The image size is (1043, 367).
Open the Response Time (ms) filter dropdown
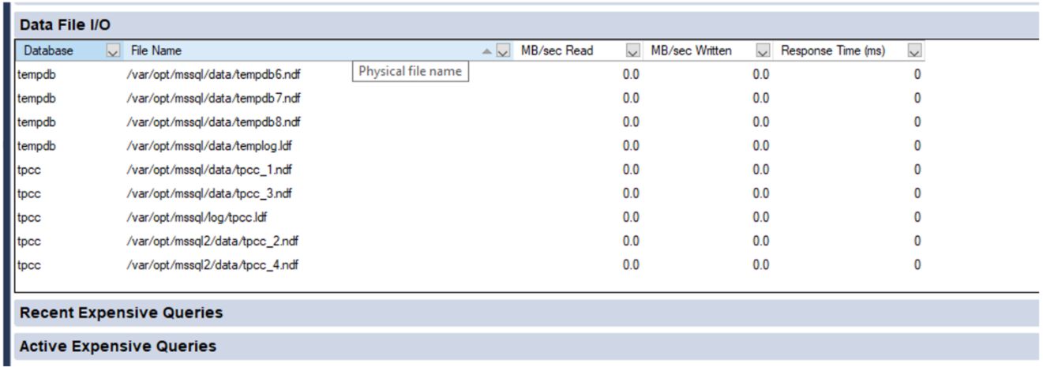tap(914, 51)
